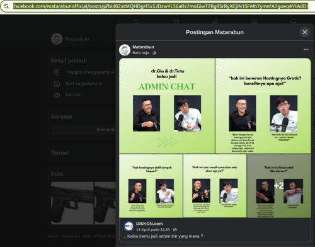Click the Matarabun profile avatar in background page
Screen dimensions: 315x247
point(57,39)
